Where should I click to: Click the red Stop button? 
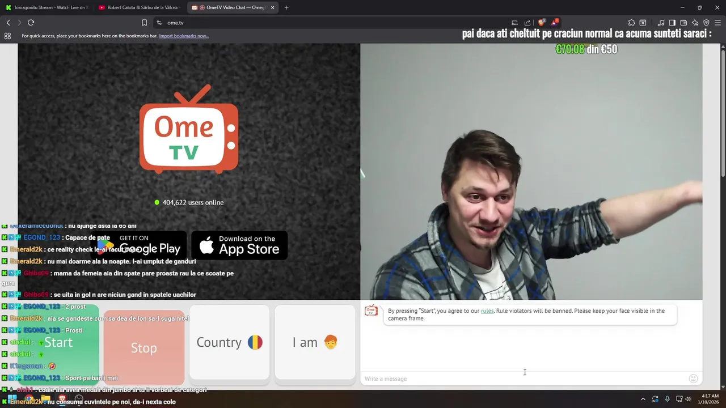click(x=144, y=347)
